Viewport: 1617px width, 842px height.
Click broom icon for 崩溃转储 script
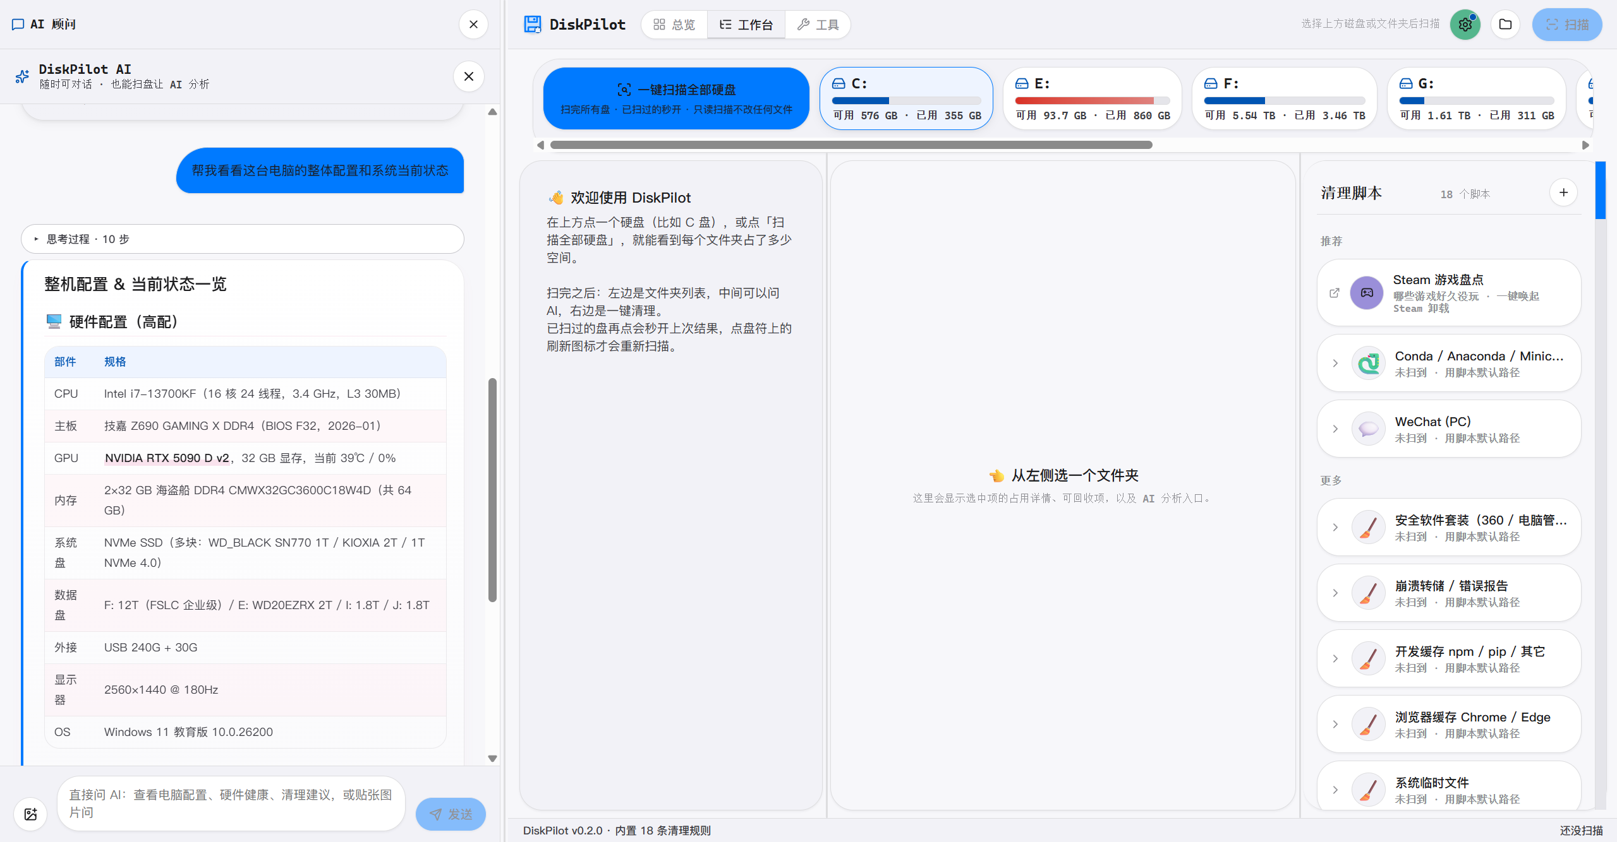pos(1368,593)
